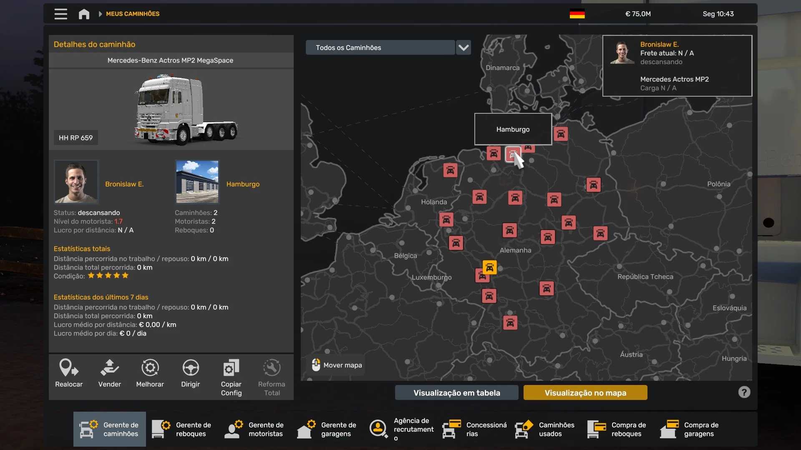
Task: Open the help question mark icon
Action: click(744, 392)
